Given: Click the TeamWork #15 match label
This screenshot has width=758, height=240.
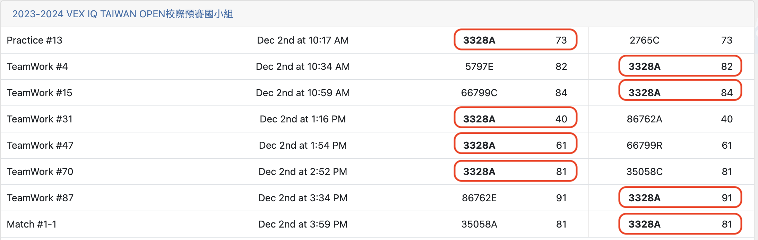Looking at the screenshot, I should click(40, 93).
